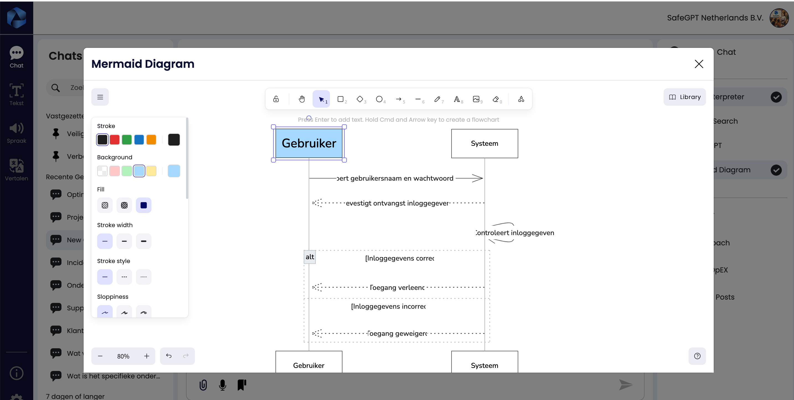Open the hamburger main menu
The width and height of the screenshot is (794, 400).
click(100, 97)
